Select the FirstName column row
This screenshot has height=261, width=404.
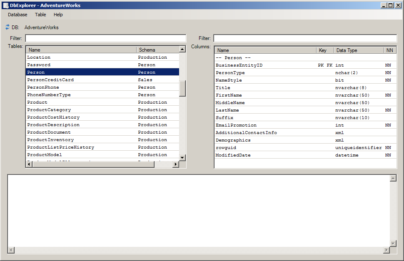pyautogui.click(x=305, y=95)
